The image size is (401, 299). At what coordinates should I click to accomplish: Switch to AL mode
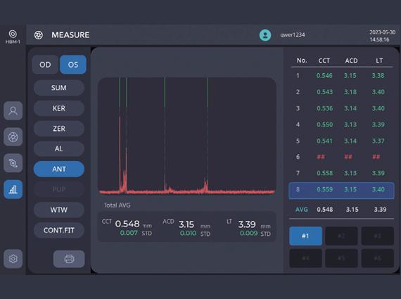[59, 148]
